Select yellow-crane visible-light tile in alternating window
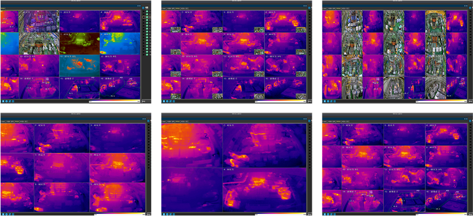This screenshot has width=473, height=216. coord(436,22)
